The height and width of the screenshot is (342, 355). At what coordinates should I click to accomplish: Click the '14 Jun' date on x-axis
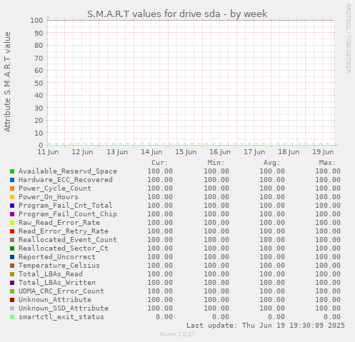point(151,152)
